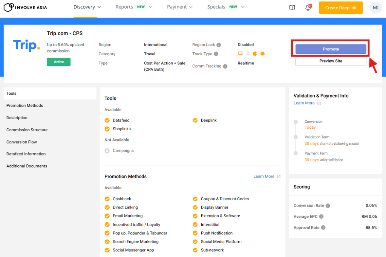Click the Average EPC info icon
Image resolution: width=386 pixels, height=257 pixels.
click(321, 217)
